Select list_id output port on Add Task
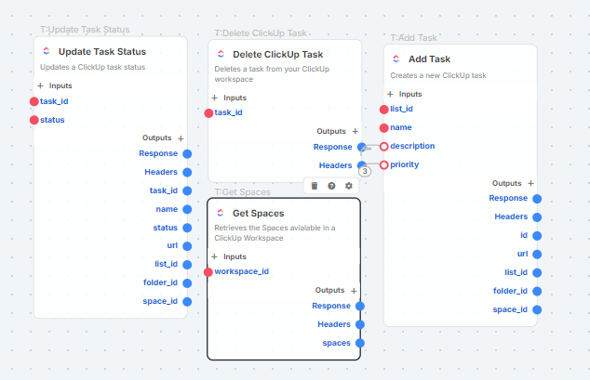 [537, 272]
